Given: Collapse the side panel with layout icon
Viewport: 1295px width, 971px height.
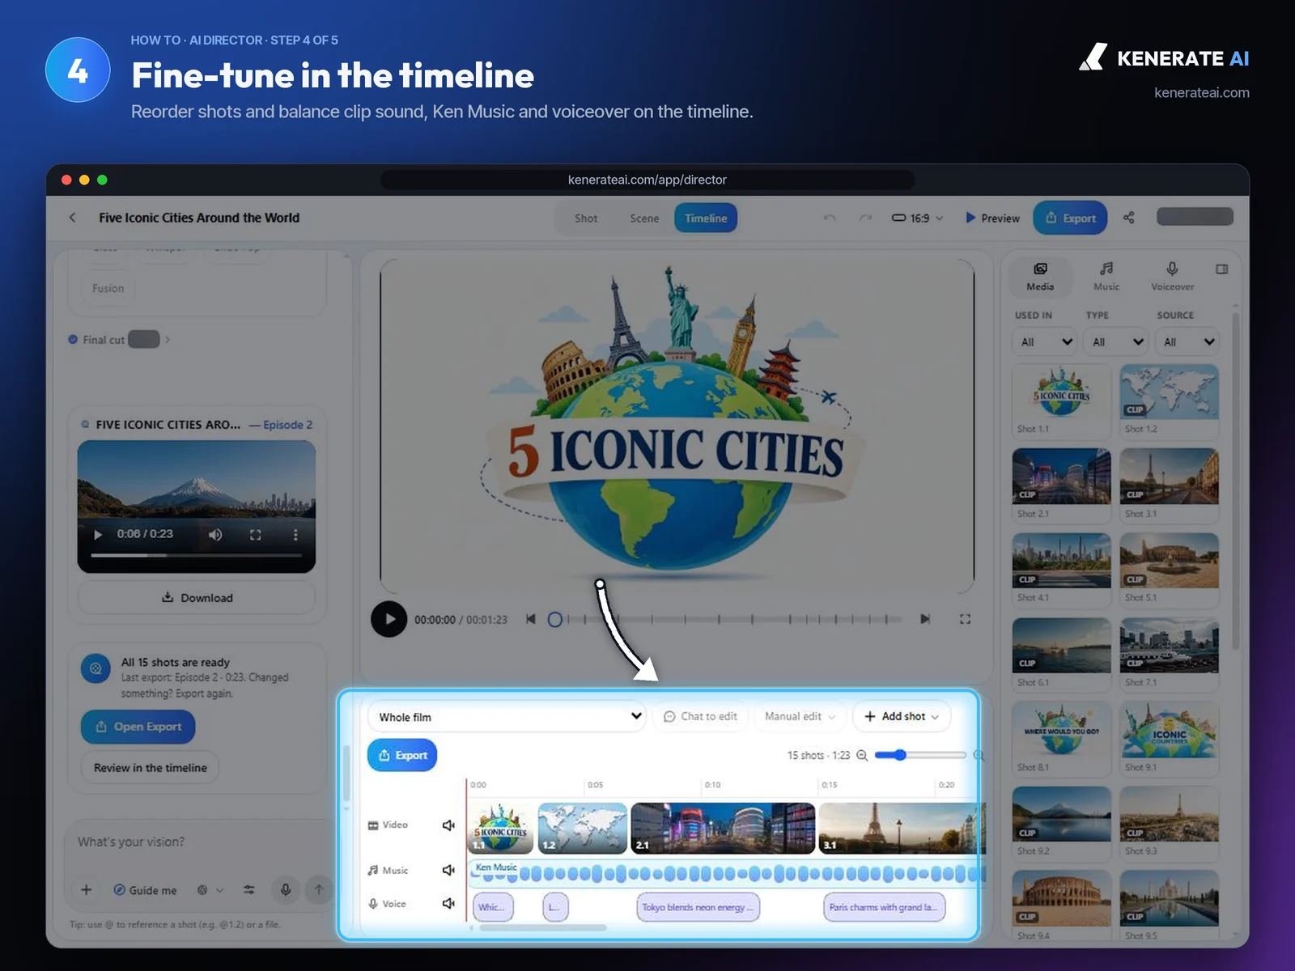Looking at the screenshot, I should tap(1222, 269).
